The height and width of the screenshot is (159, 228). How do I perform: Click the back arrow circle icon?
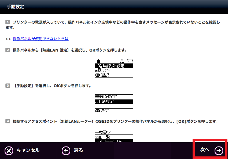pyautogui.click(x=66, y=150)
